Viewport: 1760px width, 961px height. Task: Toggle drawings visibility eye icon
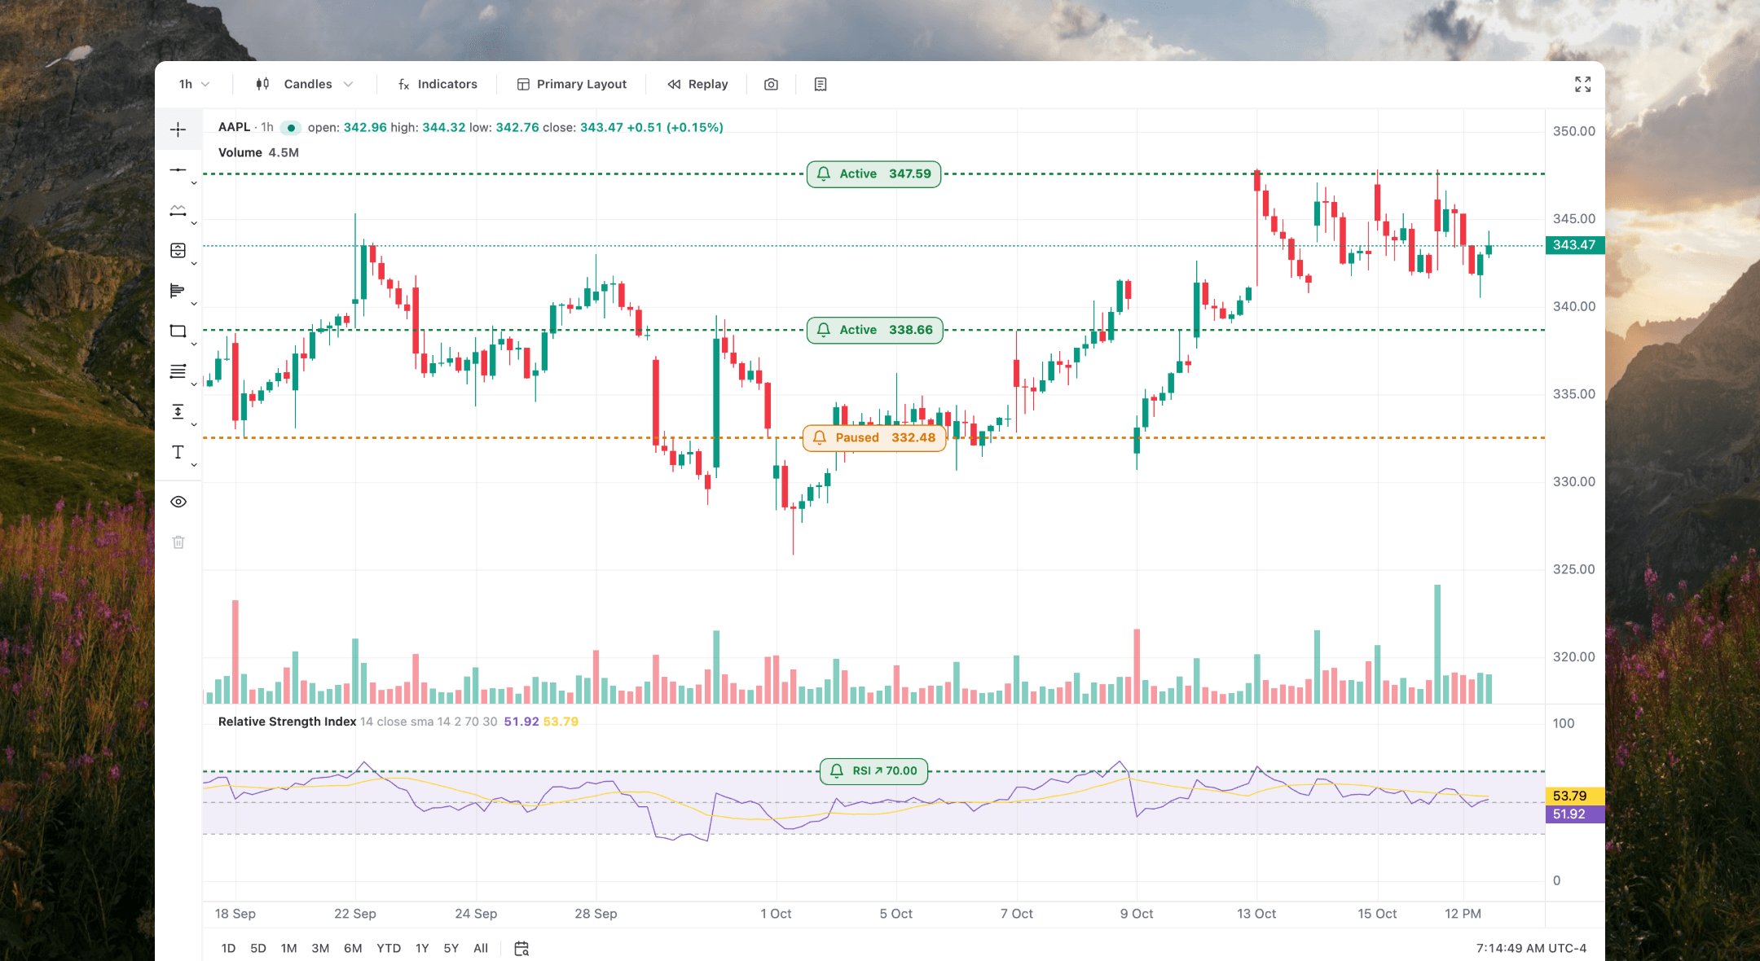pyautogui.click(x=178, y=502)
